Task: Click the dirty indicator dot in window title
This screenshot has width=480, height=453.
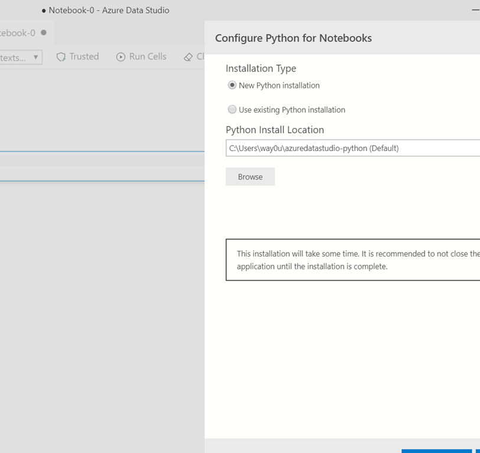Action: click(x=44, y=11)
